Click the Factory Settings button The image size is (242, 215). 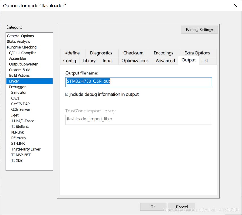(199, 30)
